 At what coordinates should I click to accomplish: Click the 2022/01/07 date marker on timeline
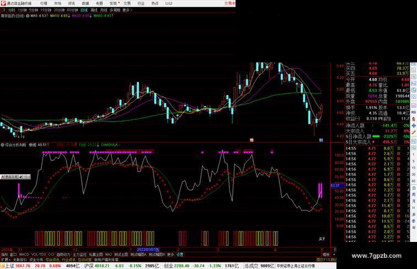[148, 250]
